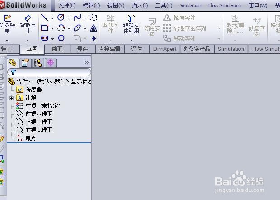Image resolution: width=280 pixels, height=200 pixels.
Task: Select the 传感器 (Sensors) tree item
Action: (x=29, y=89)
